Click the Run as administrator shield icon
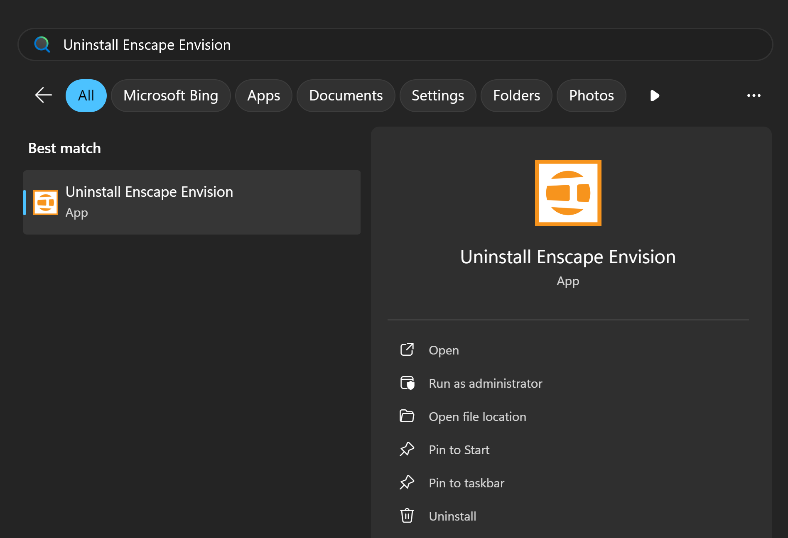The image size is (788, 538). pyautogui.click(x=407, y=383)
